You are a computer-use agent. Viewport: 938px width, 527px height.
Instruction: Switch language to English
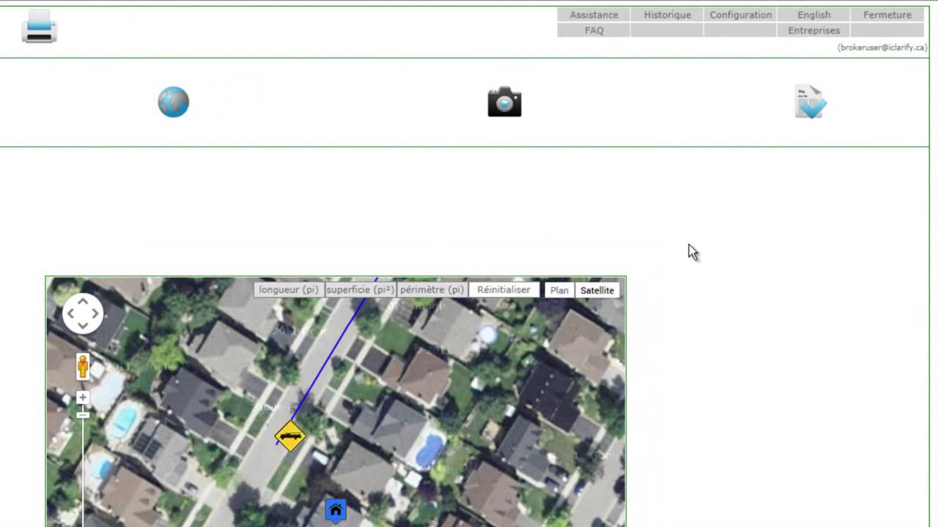pos(813,15)
